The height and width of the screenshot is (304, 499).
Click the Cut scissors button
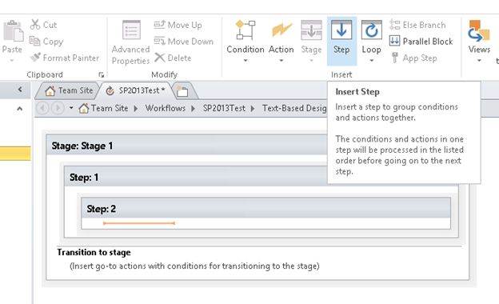click(x=43, y=25)
